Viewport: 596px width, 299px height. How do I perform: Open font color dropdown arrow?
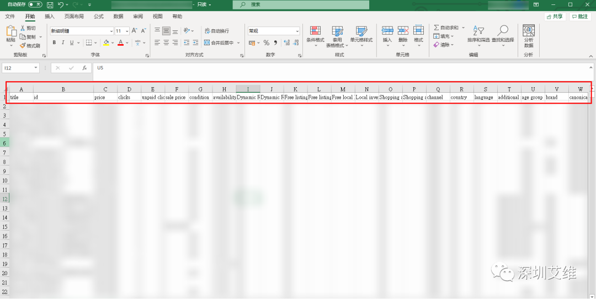coord(127,42)
